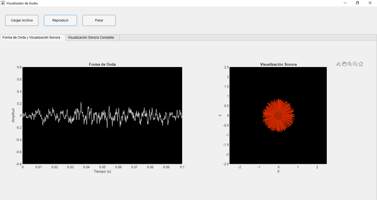Click the Visualización Sonora plot title
This screenshot has width=377, height=200.
(x=278, y=64)
